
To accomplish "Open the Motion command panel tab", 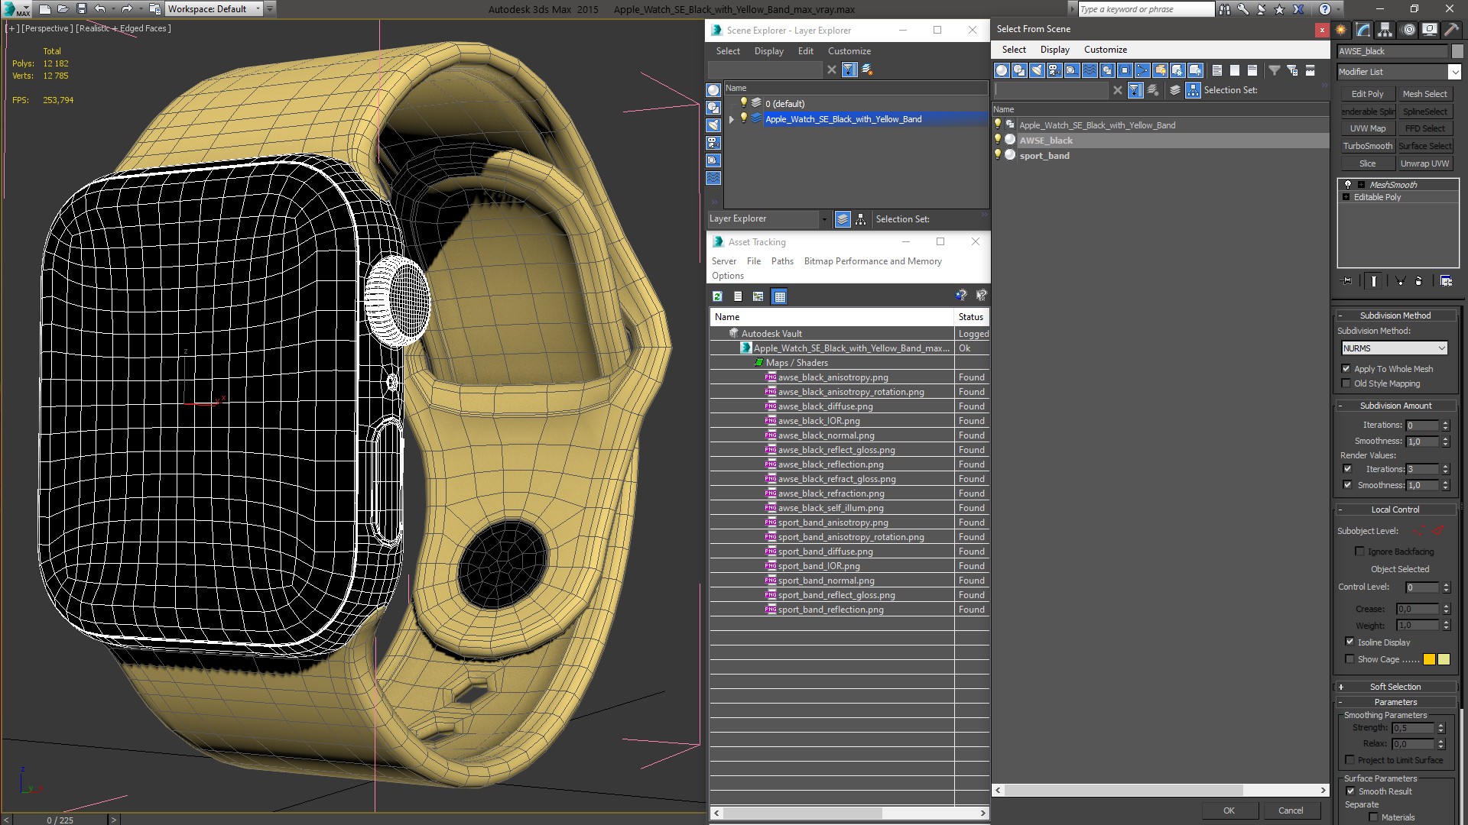I will [x=1408, y=30].
